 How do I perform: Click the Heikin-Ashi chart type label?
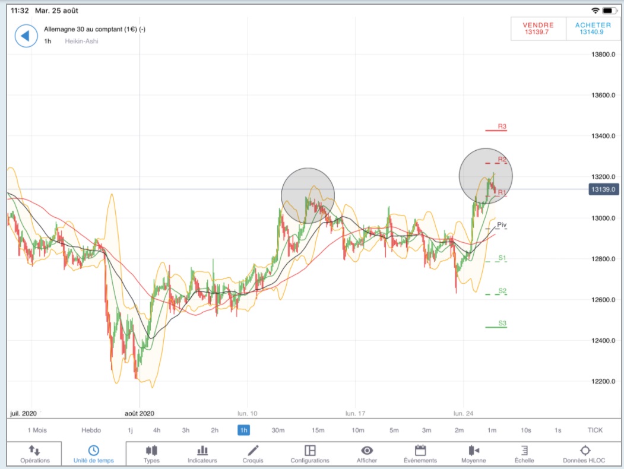(x=81, y=41)
